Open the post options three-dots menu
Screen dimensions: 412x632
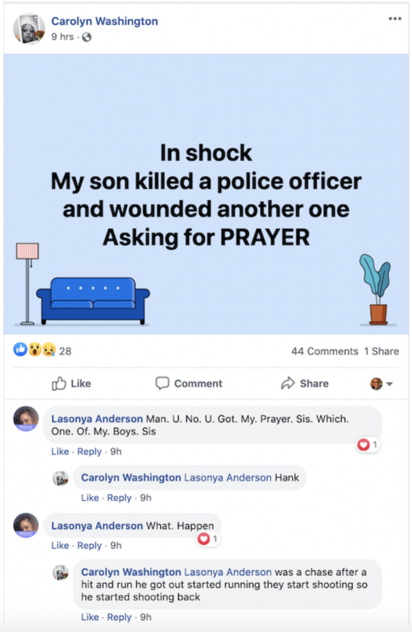[395, 19]
